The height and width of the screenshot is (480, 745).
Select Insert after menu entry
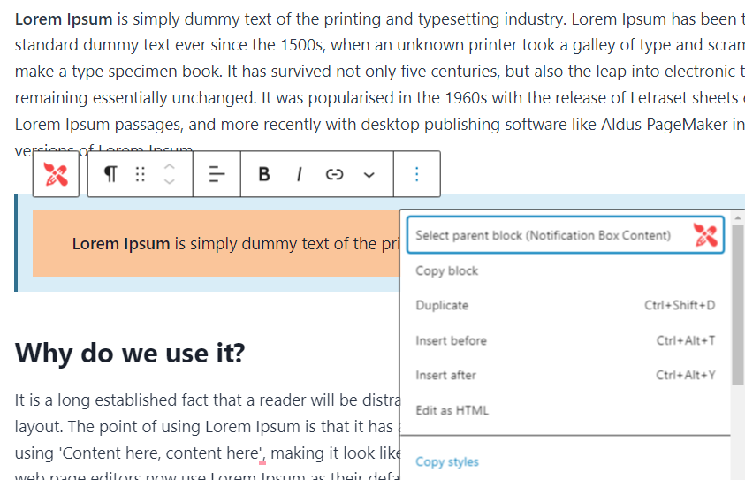pyautogui.click(x=566, y=375)
